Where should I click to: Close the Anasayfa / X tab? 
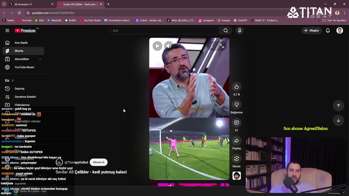coord(52,4)
